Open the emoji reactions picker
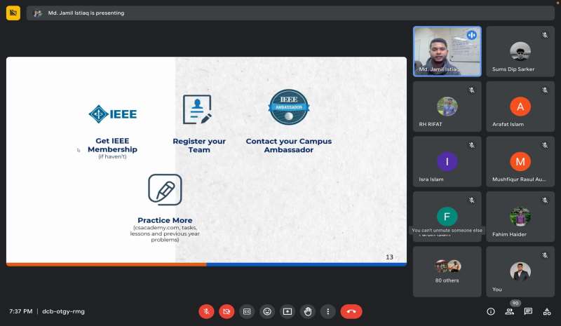 [267, 311]
